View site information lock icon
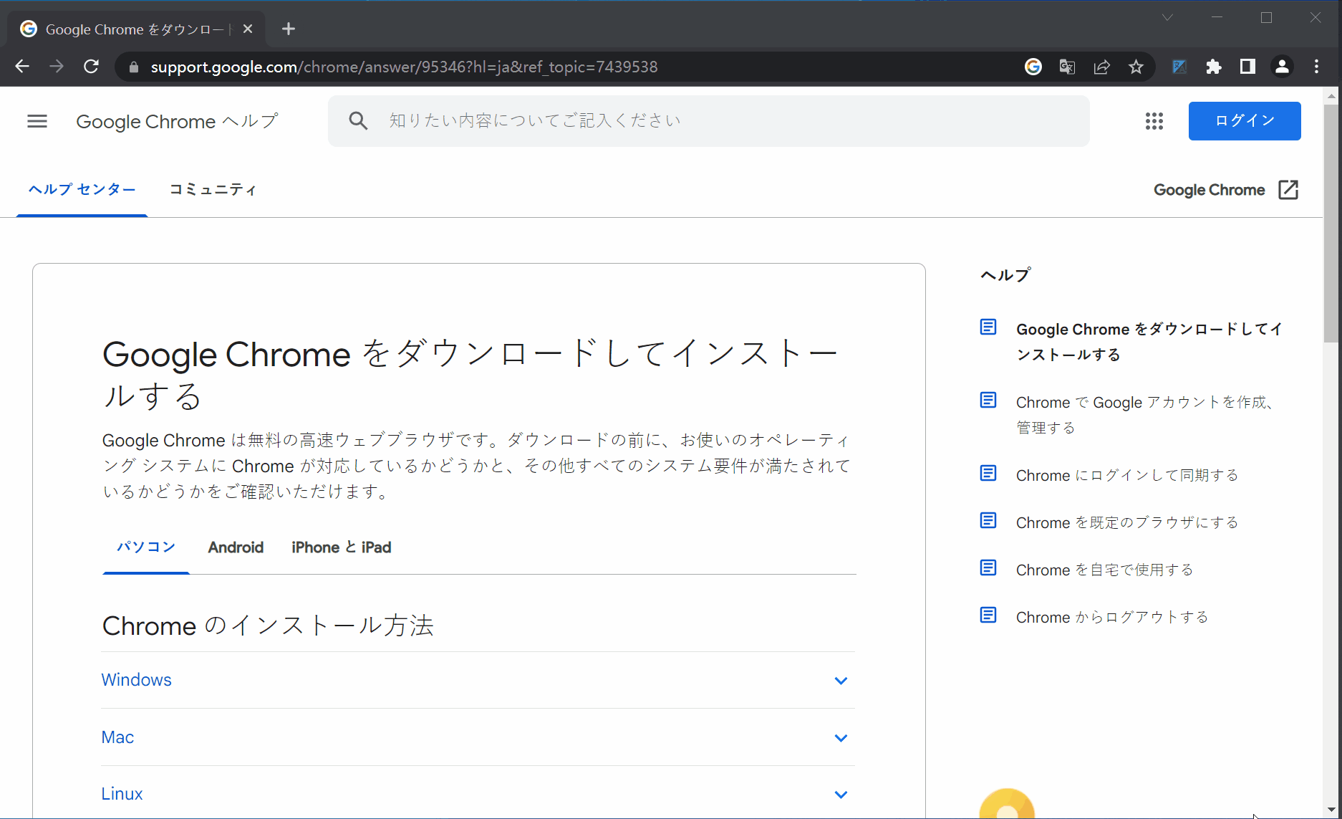1342x819 pixels. pos(133,67)
